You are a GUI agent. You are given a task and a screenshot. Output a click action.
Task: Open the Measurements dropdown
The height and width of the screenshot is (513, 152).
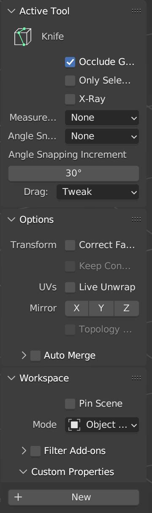[102, 118]
